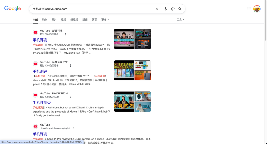
Task: Open the 工具 dropdown
Action: click(180, 20)
